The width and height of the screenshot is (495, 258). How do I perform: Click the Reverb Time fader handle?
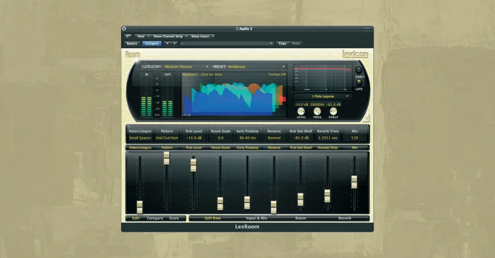[x=327, y=196]
